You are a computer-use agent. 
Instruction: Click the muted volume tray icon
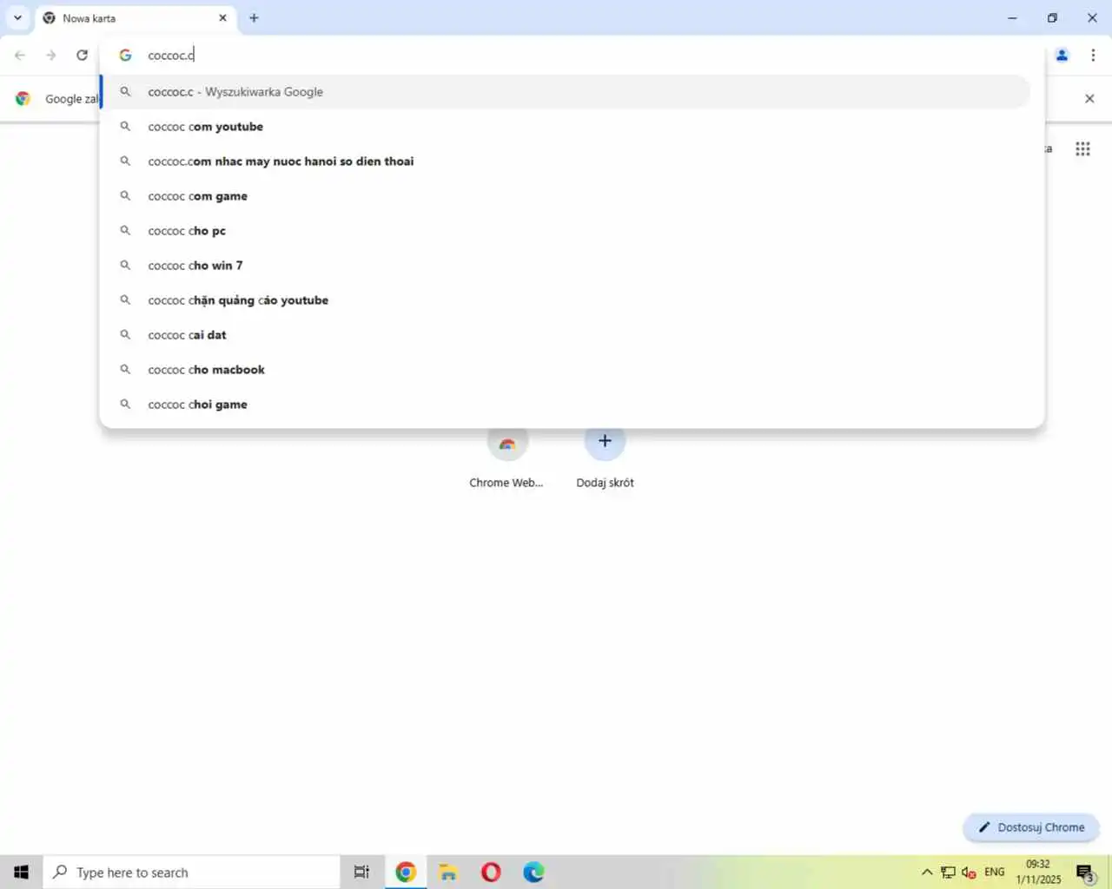click(x=970, y=872)
